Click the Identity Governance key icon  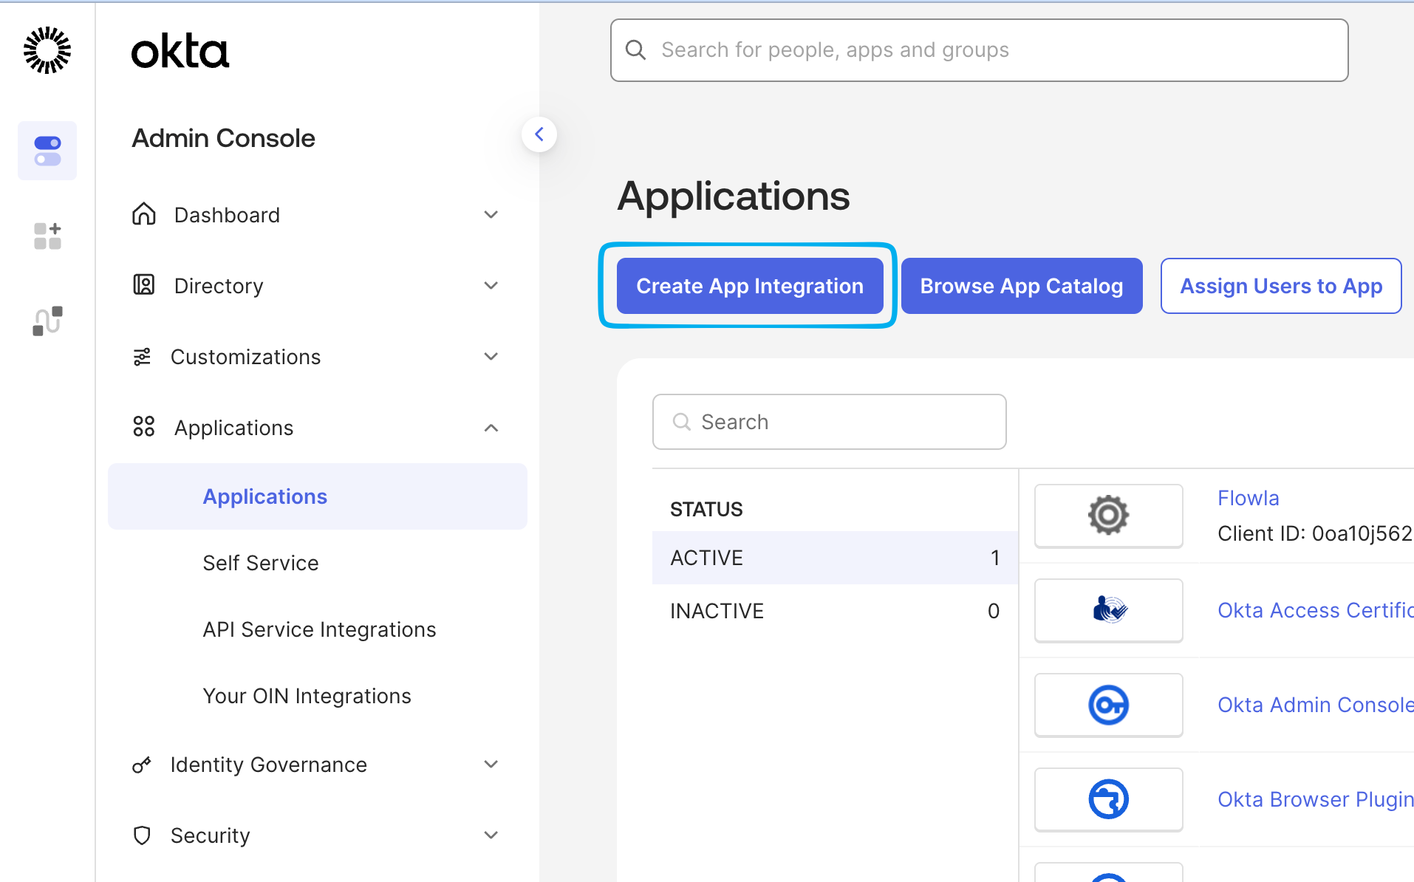tap(142, 765)
